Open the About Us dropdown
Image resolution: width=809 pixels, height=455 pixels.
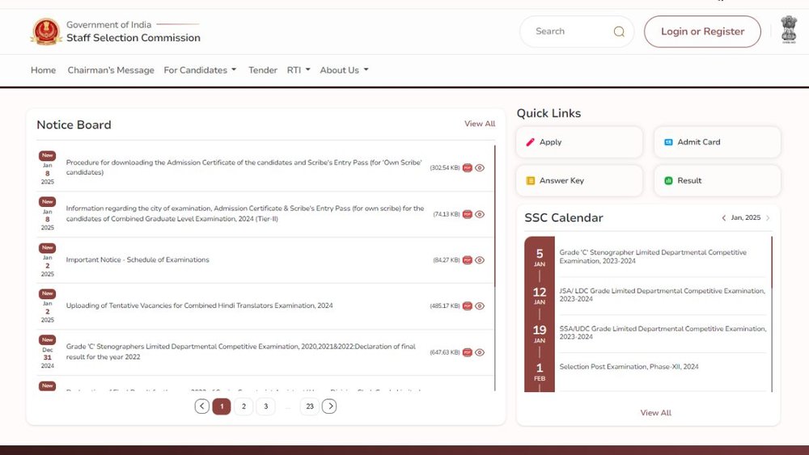click(344, 70)
